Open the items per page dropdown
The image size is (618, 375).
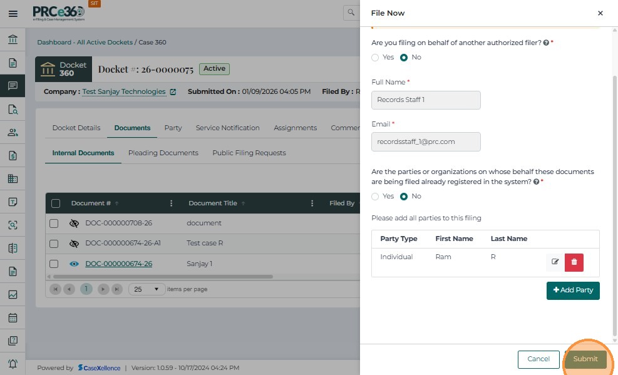pyautogui.click(x=147, y=289)
